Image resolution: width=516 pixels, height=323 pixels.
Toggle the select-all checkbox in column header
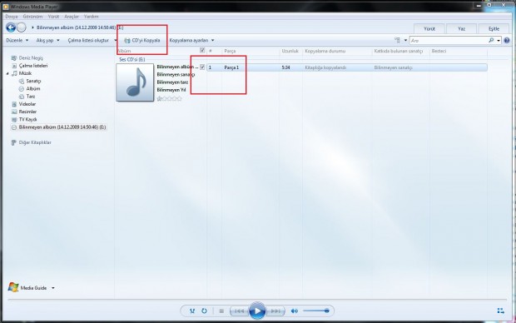[202, 51]
